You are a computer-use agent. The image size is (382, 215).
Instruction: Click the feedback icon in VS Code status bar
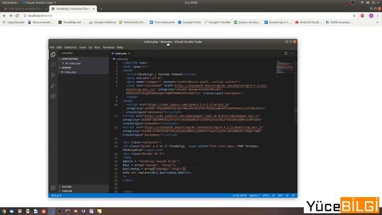tap(287, 195)
